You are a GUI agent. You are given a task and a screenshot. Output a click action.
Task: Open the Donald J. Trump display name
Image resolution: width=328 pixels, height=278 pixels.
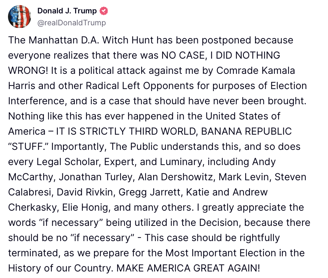coord(67,11)
